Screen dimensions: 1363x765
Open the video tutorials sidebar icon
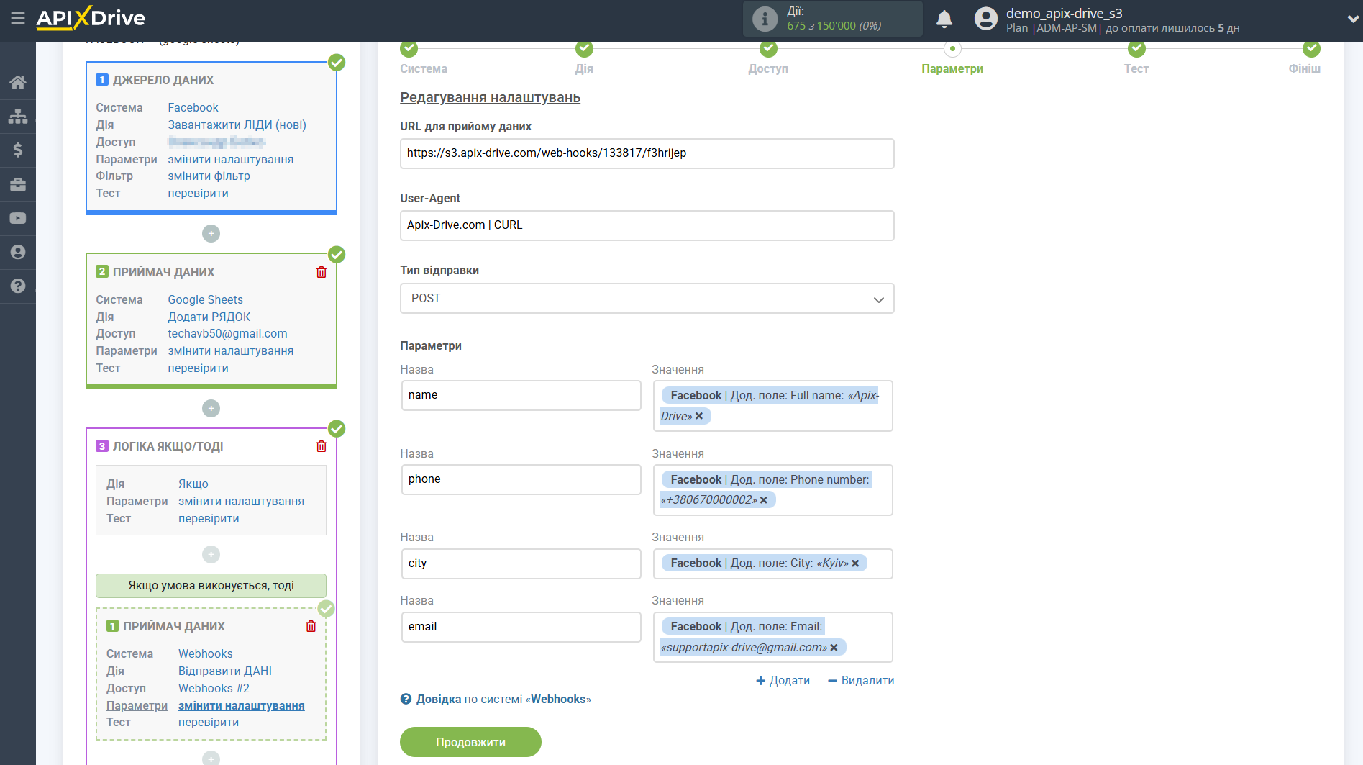(x=18, y=218)
